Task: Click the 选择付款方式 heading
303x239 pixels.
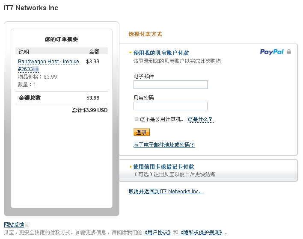Action: point(145,34)
